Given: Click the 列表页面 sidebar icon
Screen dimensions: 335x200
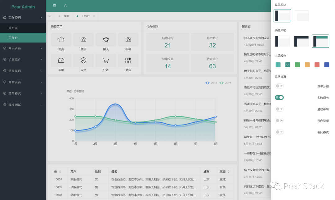Looking at the screenshot, I should [x=5, y=48].
